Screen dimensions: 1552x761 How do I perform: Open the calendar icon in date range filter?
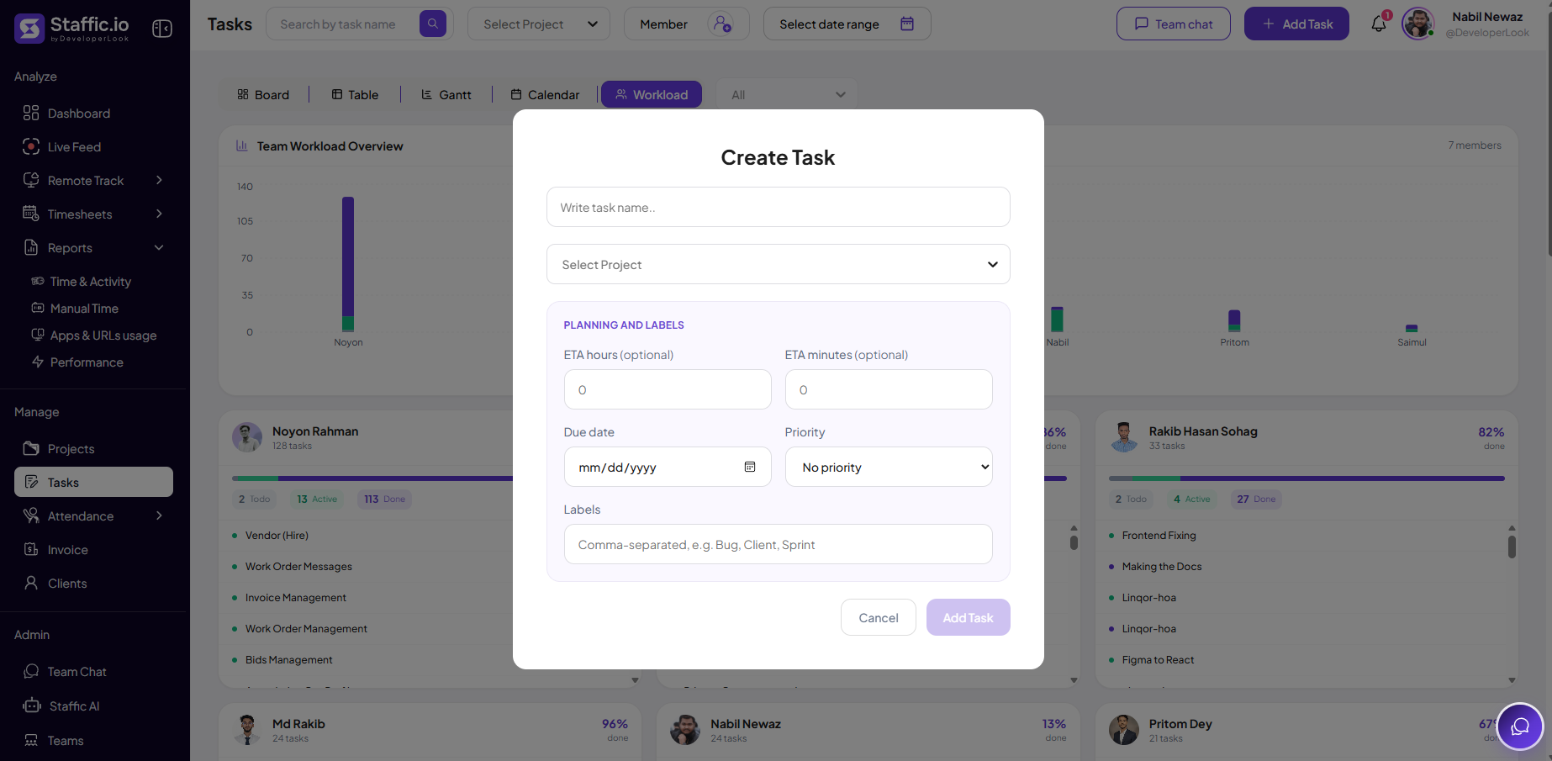(x=907, y=24)
